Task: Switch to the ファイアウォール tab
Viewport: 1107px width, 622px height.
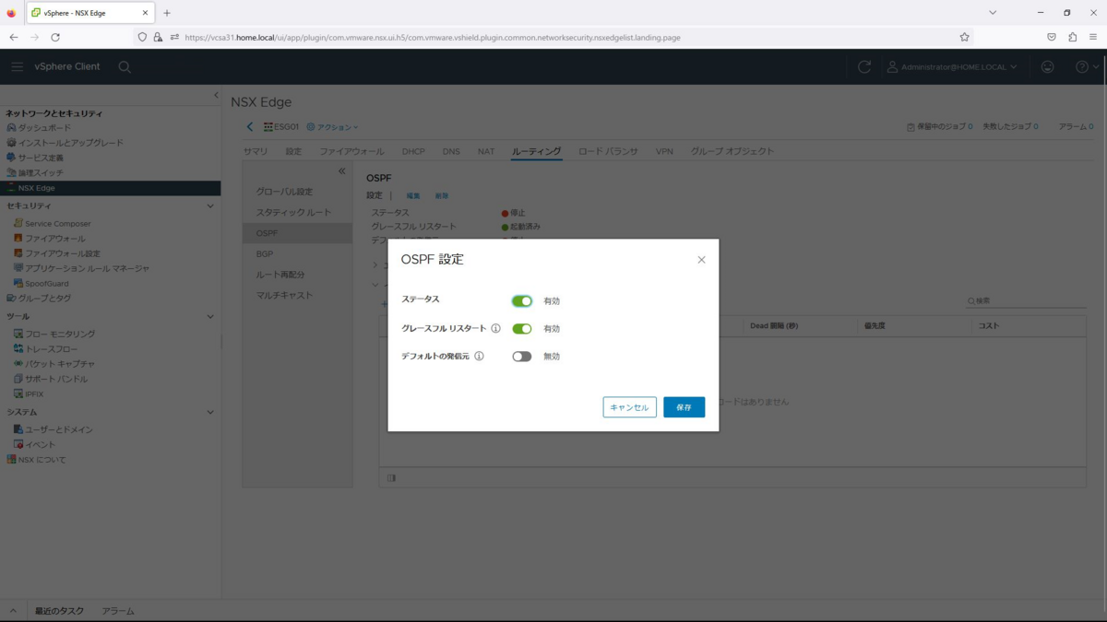Action: click(351, 151)
